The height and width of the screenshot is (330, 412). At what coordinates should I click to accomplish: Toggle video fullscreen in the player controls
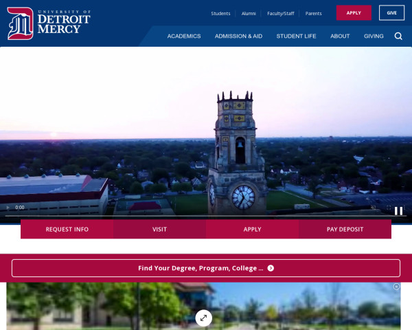(x=389, y=207)
